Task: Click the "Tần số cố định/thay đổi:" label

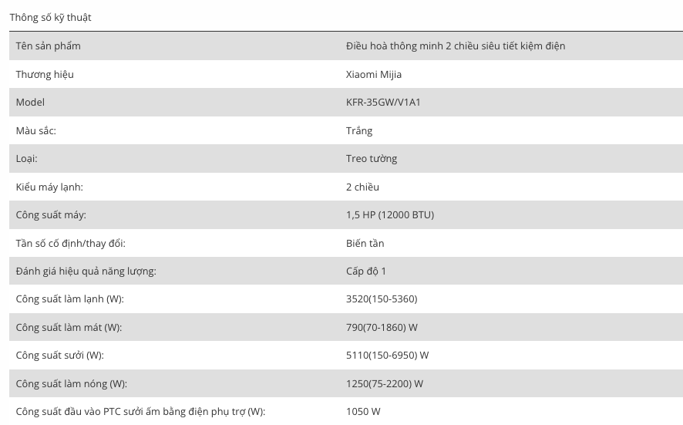Action: coord(70,243)
